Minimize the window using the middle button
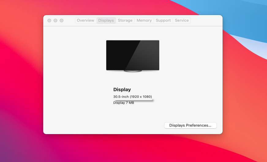The height and width of the screenshot is (162, 267). 55,21
